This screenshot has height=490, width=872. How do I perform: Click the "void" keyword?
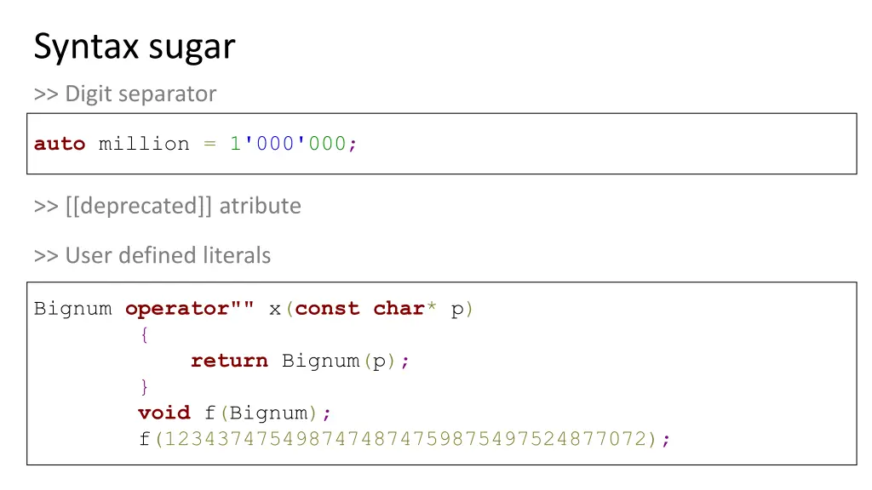coord(163,413)
